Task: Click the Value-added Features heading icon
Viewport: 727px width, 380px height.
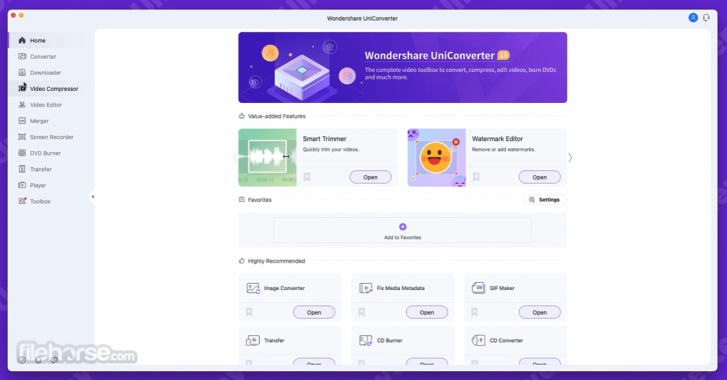Action: [242, 116]
